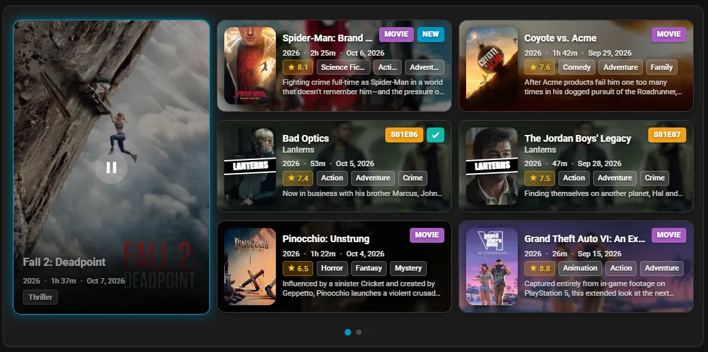The image size is (708, 352).
Task: Click the 6.5 star rating badge
Action: pyautogui.click(x=298, y=268)
